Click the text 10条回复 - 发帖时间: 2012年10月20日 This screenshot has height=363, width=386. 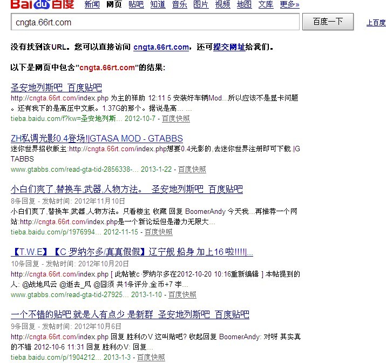click(70, 264)
